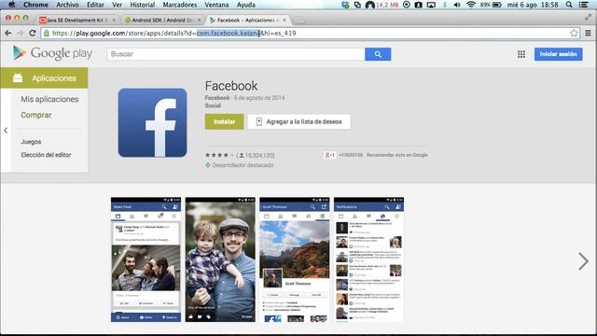Image resolution: width=597 pixels, height=336 pixels.
Task: Click the date and time in menu bar
Action: 533,5
